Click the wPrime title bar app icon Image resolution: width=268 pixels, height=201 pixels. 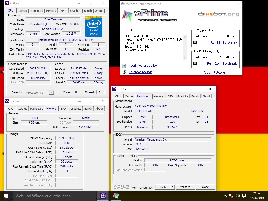point(123,4)
